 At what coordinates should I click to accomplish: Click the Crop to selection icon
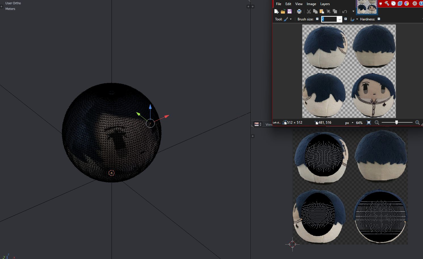(328, 11)
